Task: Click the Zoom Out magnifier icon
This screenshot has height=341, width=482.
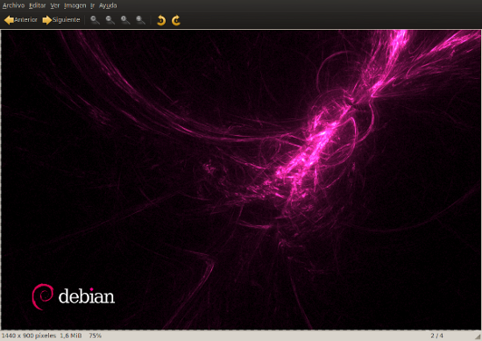Action: coord(110,20)
